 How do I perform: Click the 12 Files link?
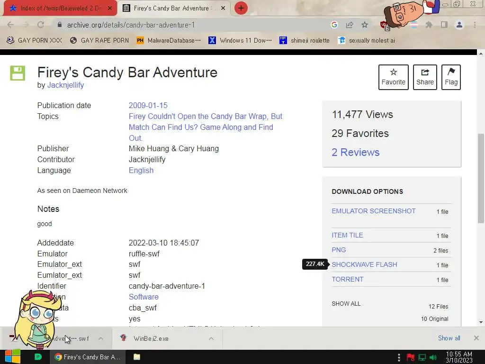[438, 307]
